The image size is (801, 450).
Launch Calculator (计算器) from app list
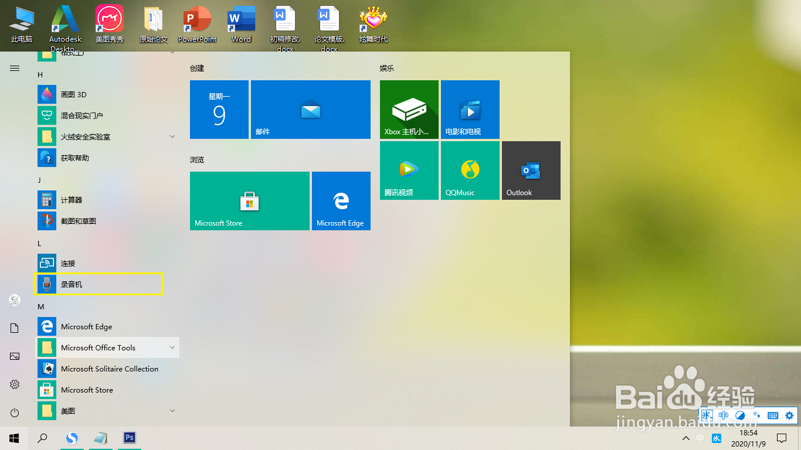pos(108,200)
